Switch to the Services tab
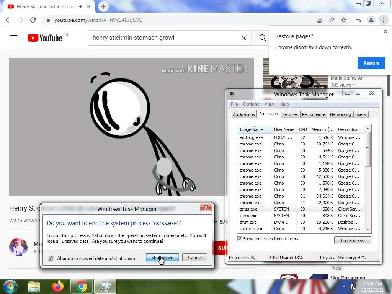The height and width of the screenshot is (294, 392). pyautogui.click(x=290, y=114)
